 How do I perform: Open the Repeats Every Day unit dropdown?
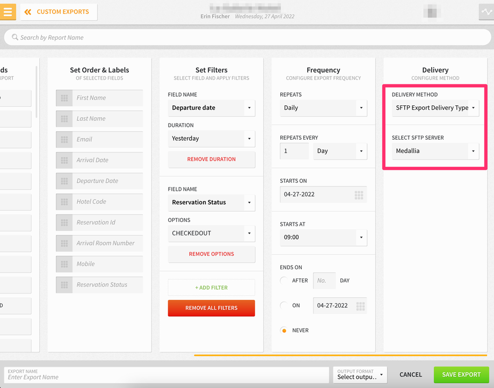(340, 152)
